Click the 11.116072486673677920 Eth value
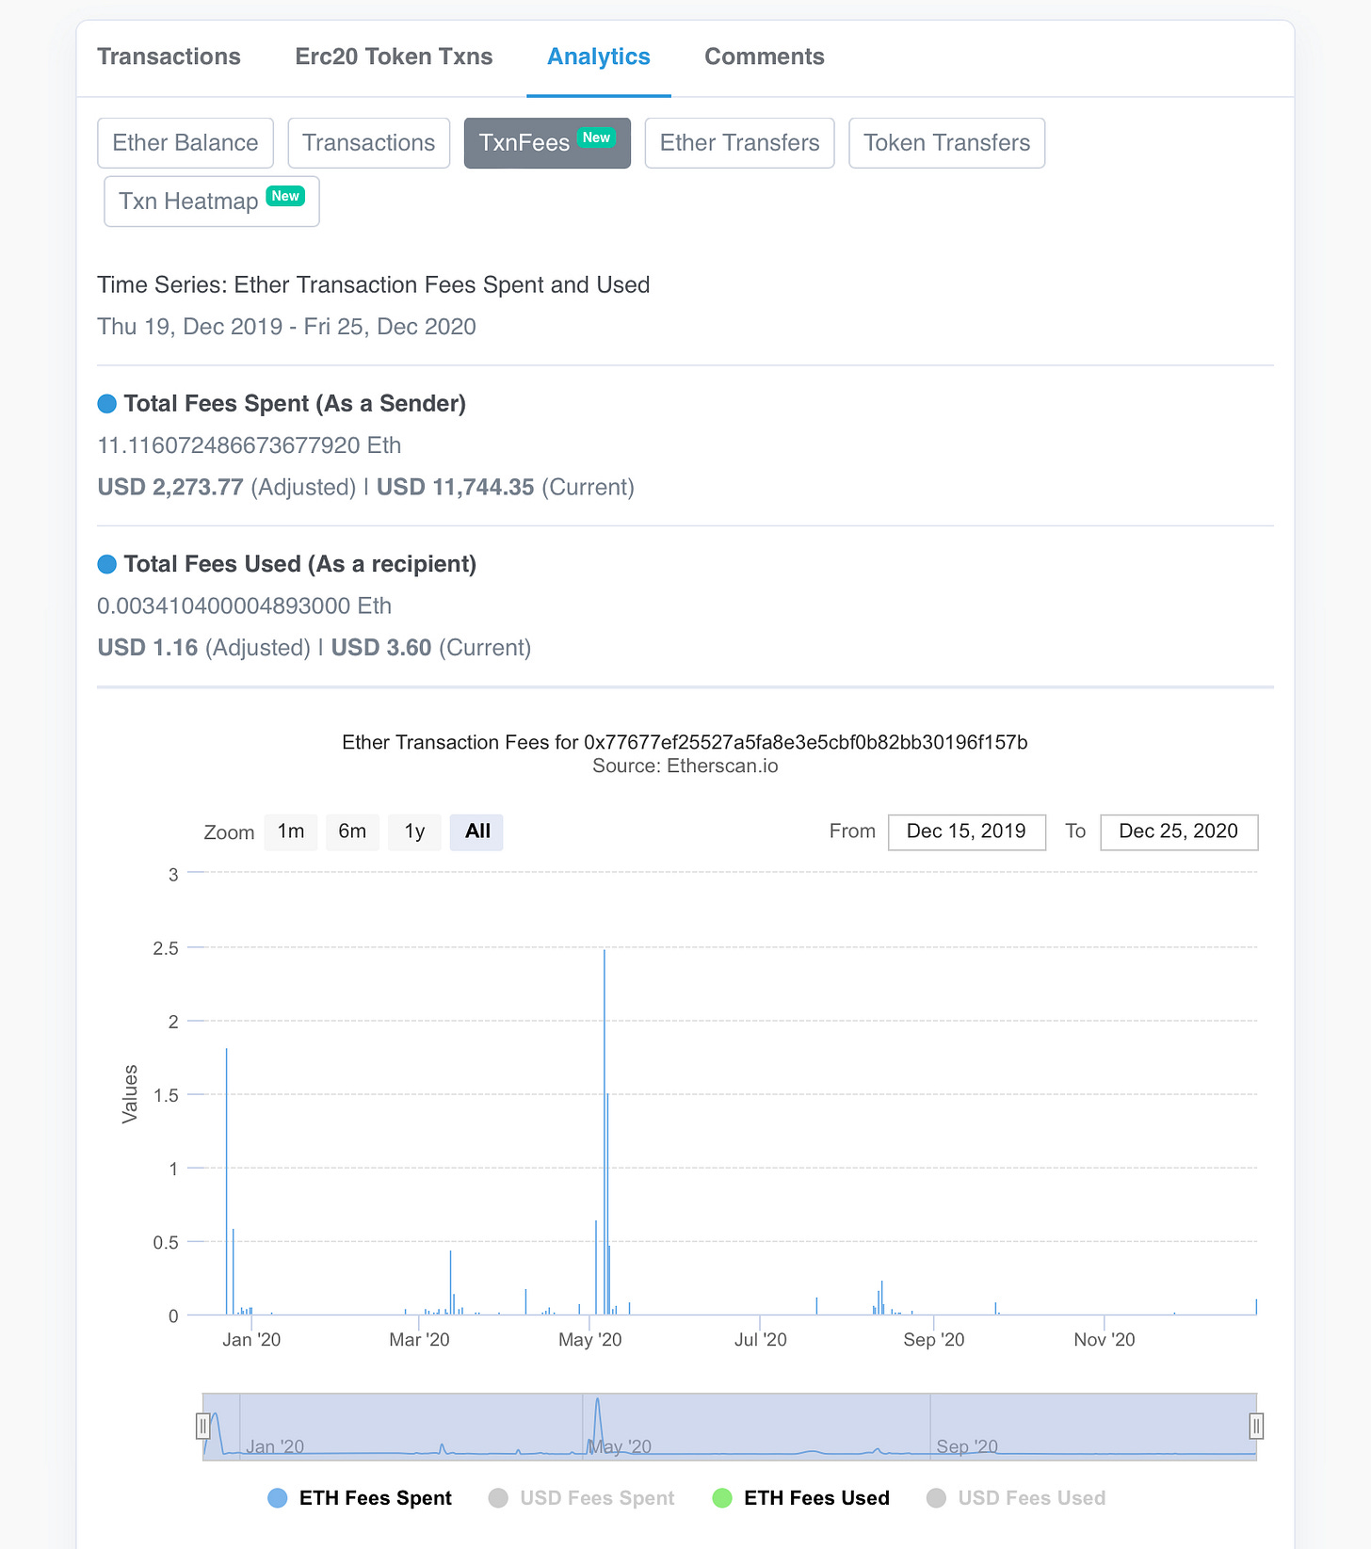The width and height of the screenshot is (1371, 1549). tap(250, 445)
